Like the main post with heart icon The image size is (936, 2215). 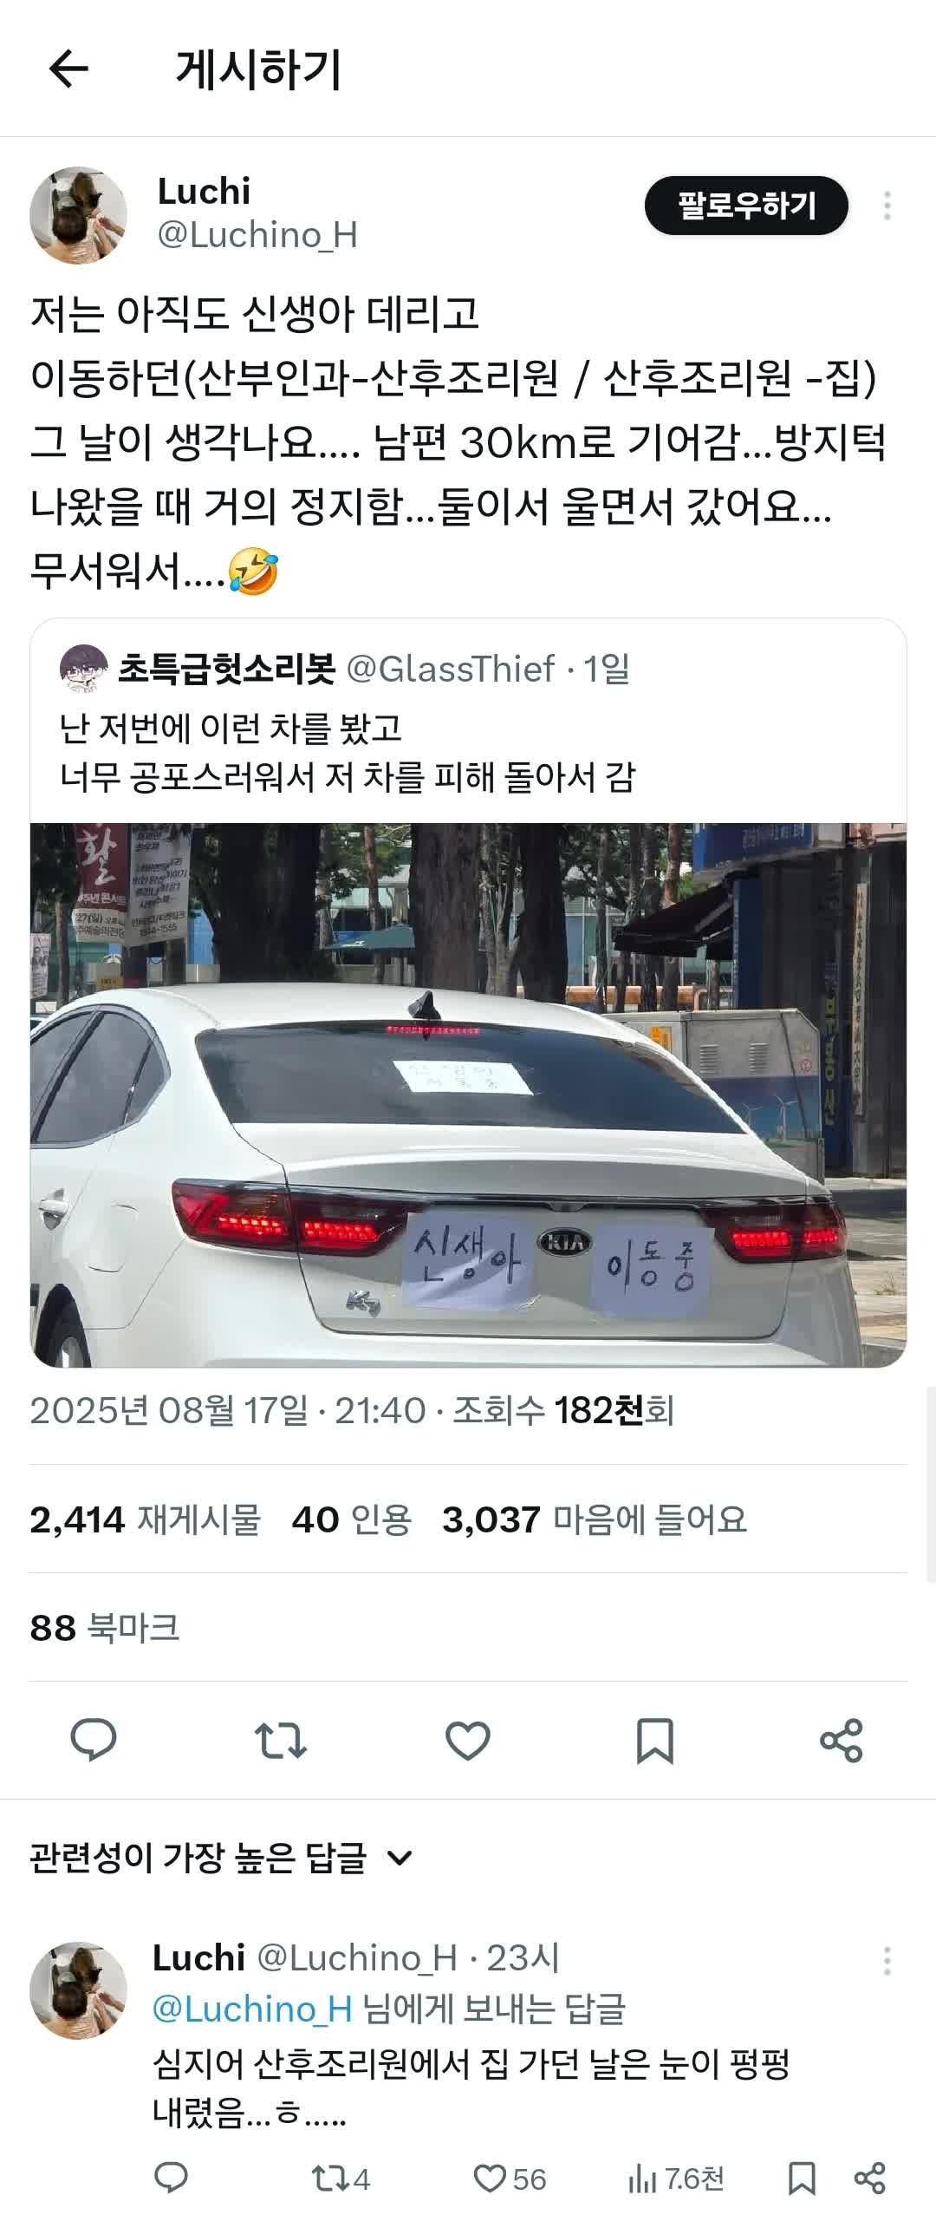coord(468,1739)
